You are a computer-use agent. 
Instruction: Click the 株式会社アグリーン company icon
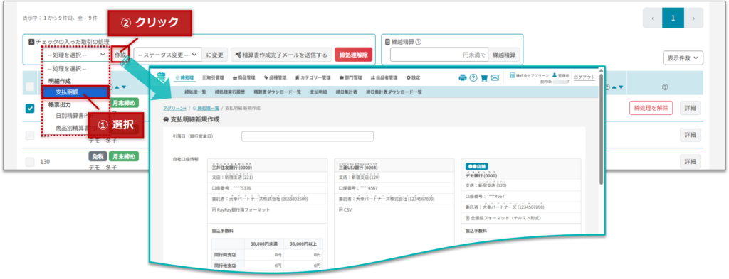[x=513, y=75]
